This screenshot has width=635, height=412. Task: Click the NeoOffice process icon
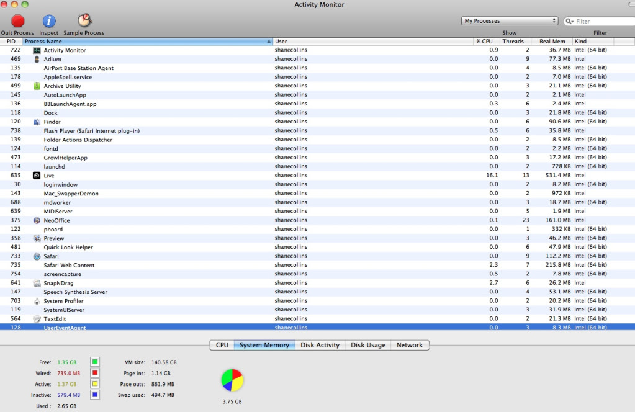(37, 220)
